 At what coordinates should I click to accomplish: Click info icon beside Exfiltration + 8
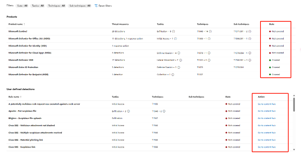174,31
